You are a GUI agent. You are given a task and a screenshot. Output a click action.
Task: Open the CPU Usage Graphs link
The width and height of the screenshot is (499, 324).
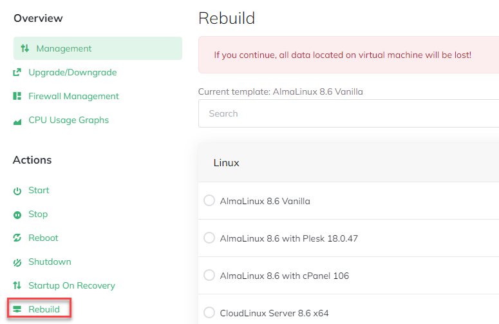68,120
